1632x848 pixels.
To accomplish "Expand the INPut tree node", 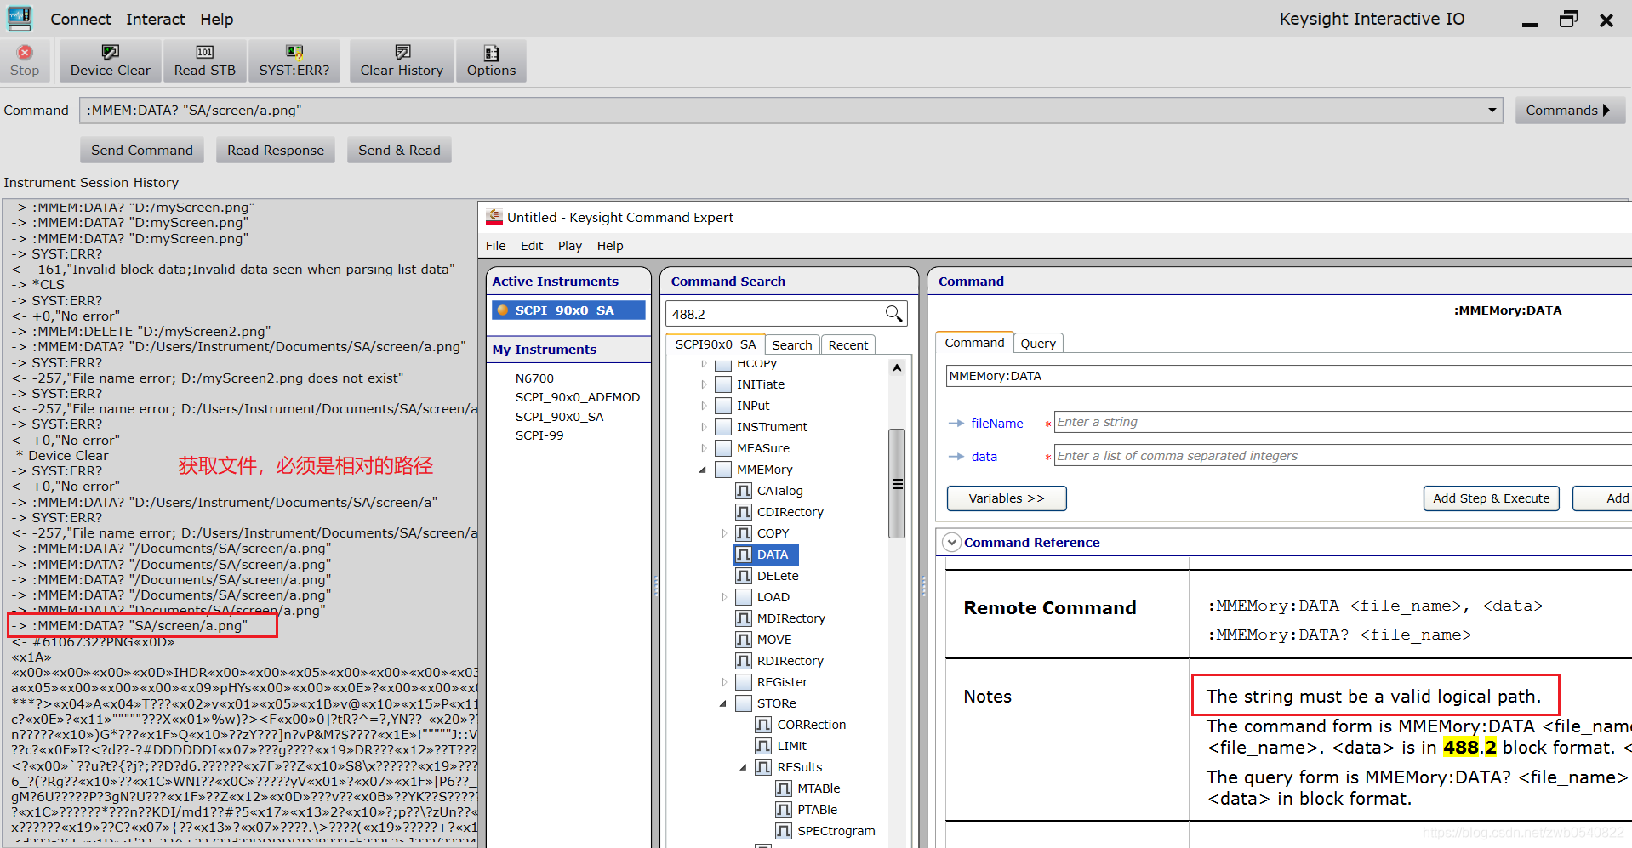I will tap(704, 406).
